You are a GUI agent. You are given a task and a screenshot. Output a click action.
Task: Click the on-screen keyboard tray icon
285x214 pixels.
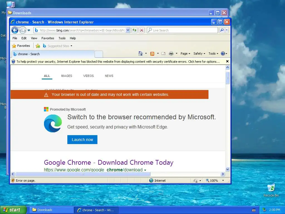[254, 210]
